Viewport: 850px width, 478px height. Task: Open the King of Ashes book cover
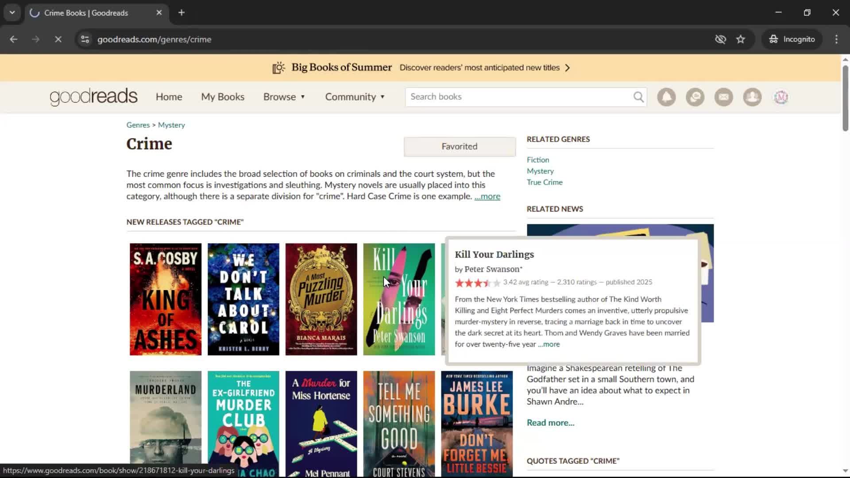[166, 299]
